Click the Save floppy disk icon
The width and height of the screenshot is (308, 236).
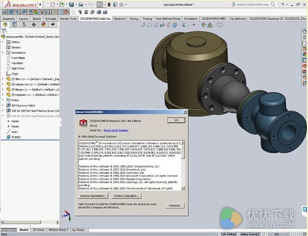(71, 4)
